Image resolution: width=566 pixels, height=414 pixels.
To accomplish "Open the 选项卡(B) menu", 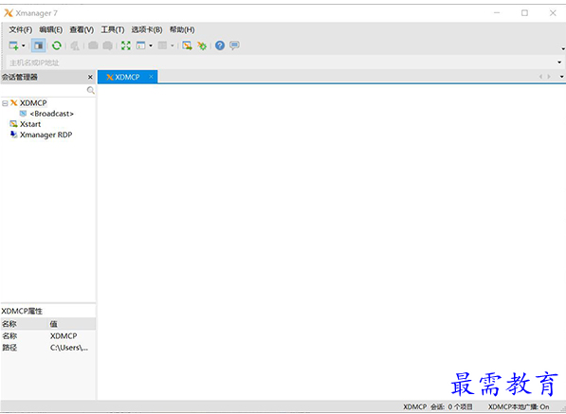I will [x=147, y=29].
